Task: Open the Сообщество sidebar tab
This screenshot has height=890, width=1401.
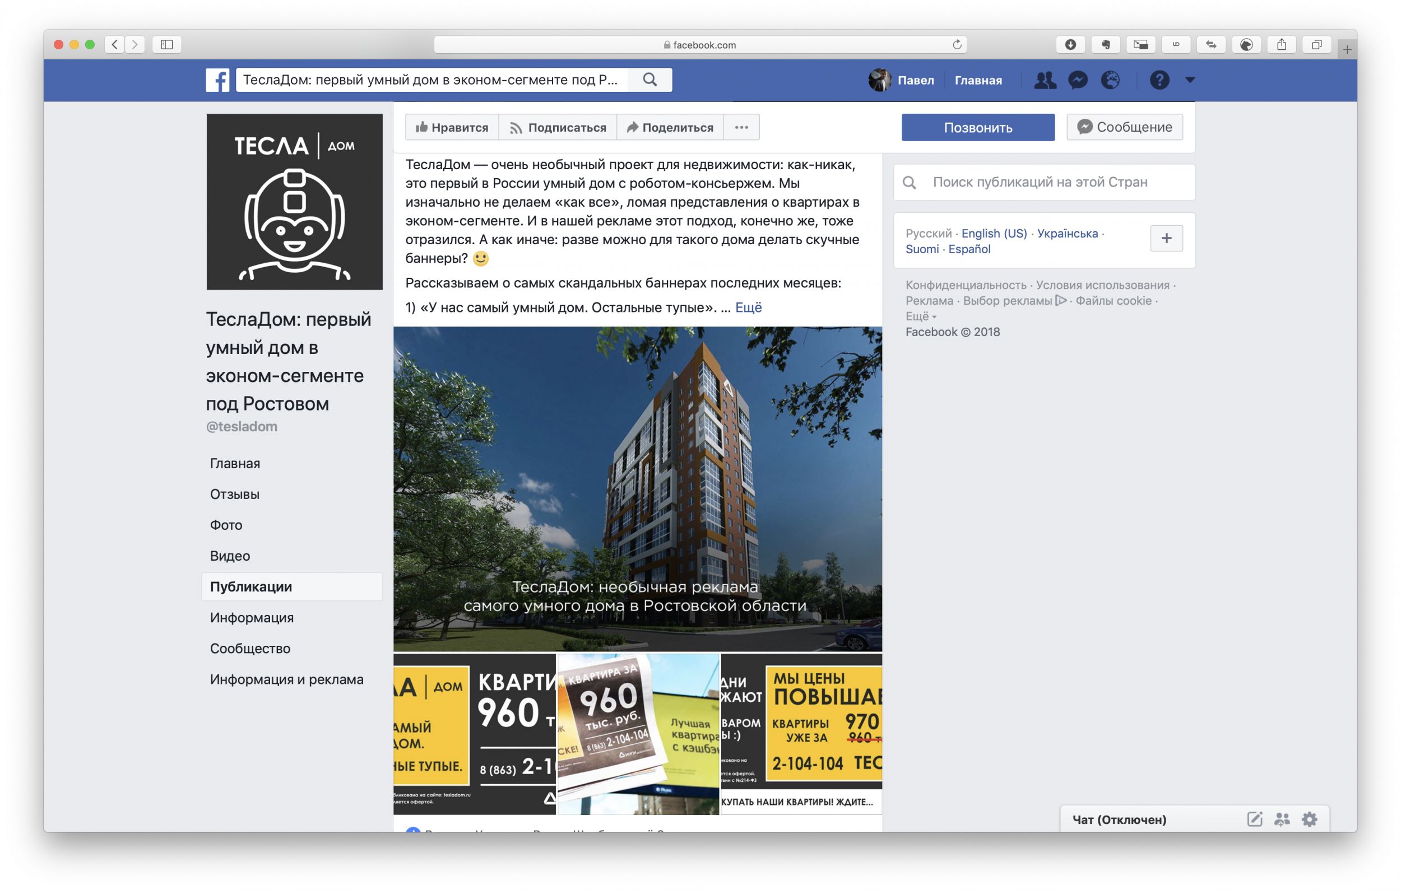Action: tap(250, 648)
